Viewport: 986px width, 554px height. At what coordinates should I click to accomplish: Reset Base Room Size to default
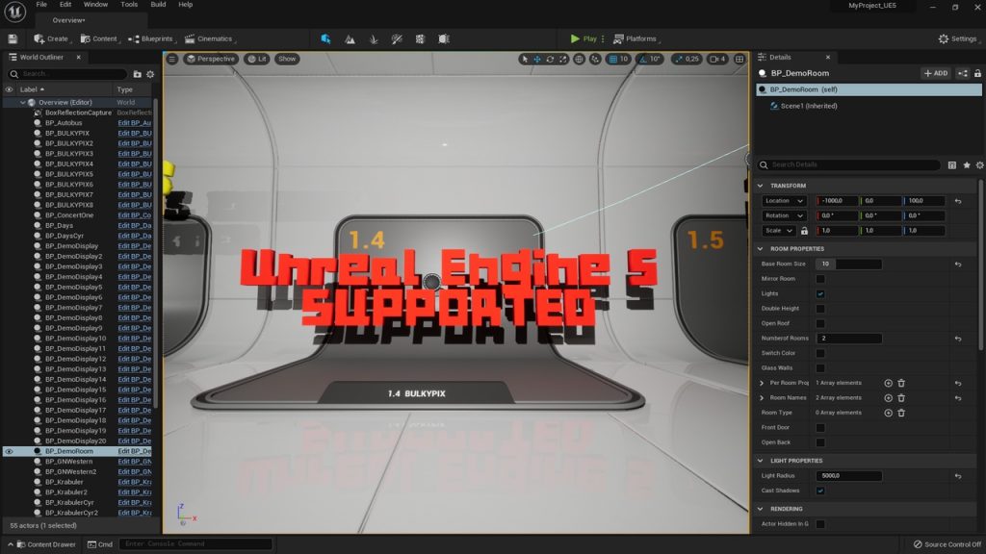pyautogui.click(x=957, y=264)
